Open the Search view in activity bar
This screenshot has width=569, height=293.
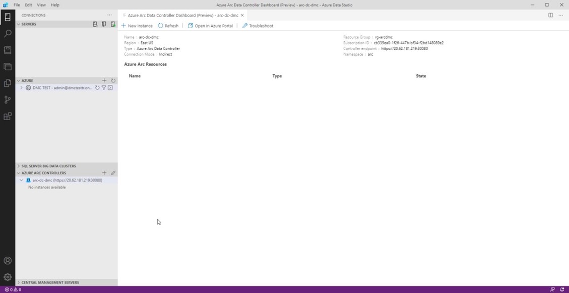[x=7, y=34]
